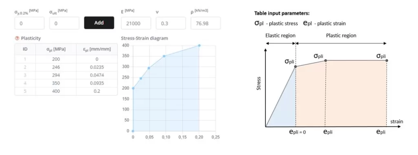Select the density field showing 76.98
Screen dimensions: 418x155
point(206,23)
